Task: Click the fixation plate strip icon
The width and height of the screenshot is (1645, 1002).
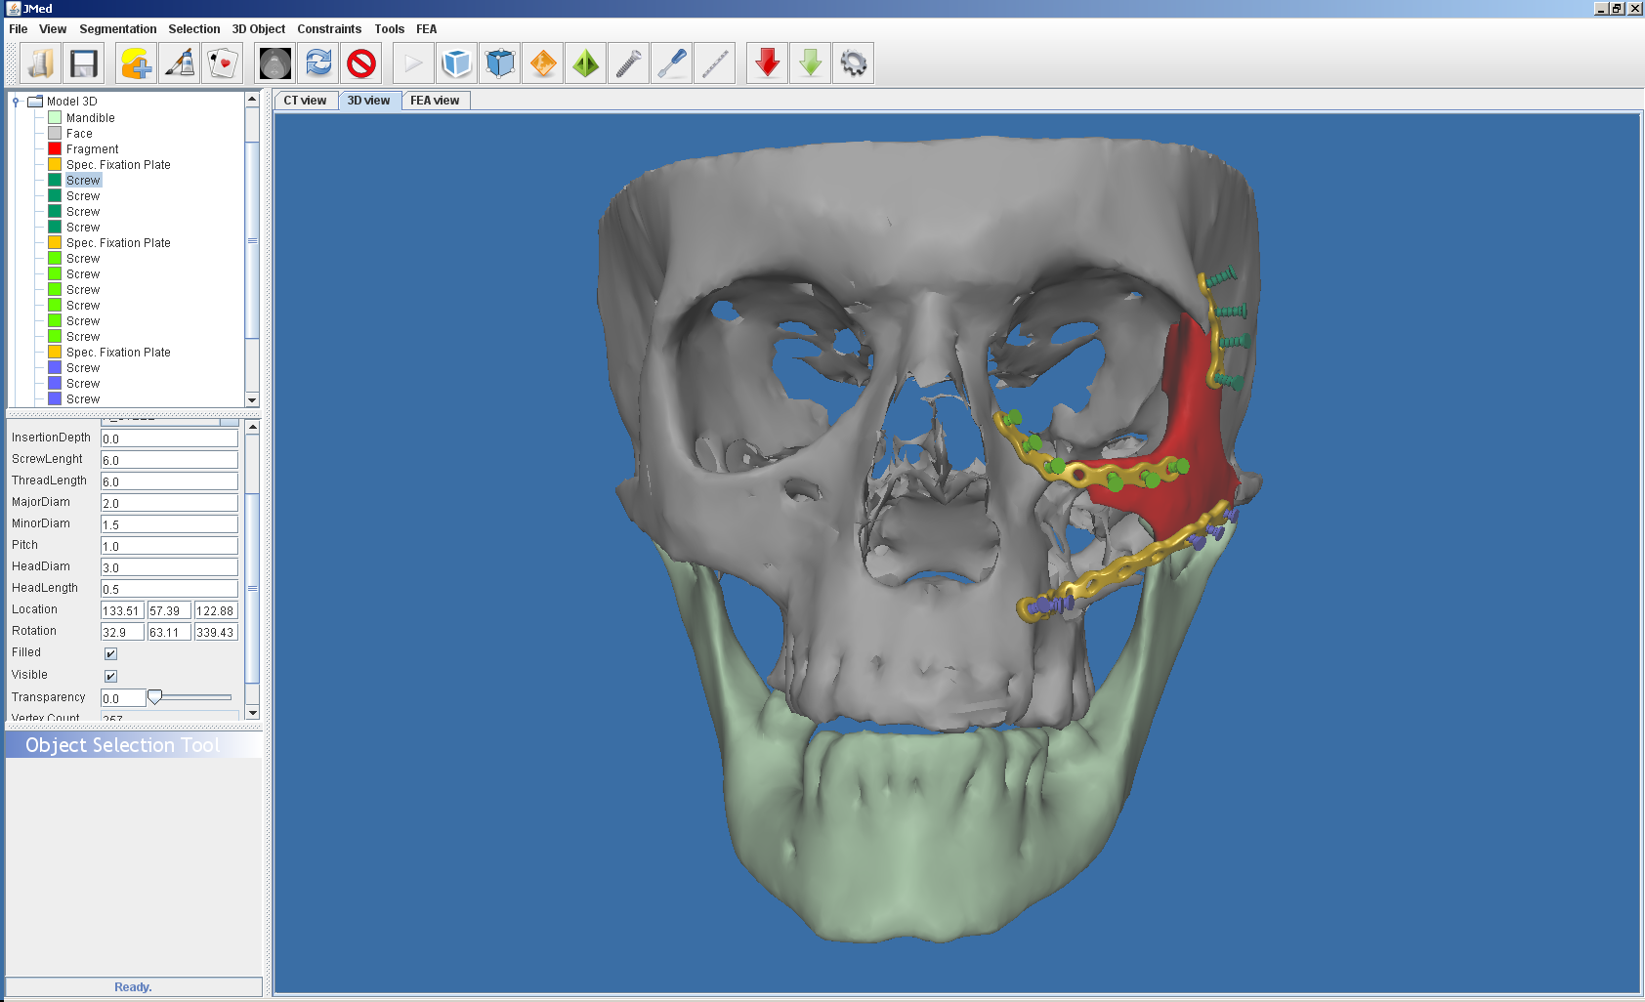Action: (715, 63)
